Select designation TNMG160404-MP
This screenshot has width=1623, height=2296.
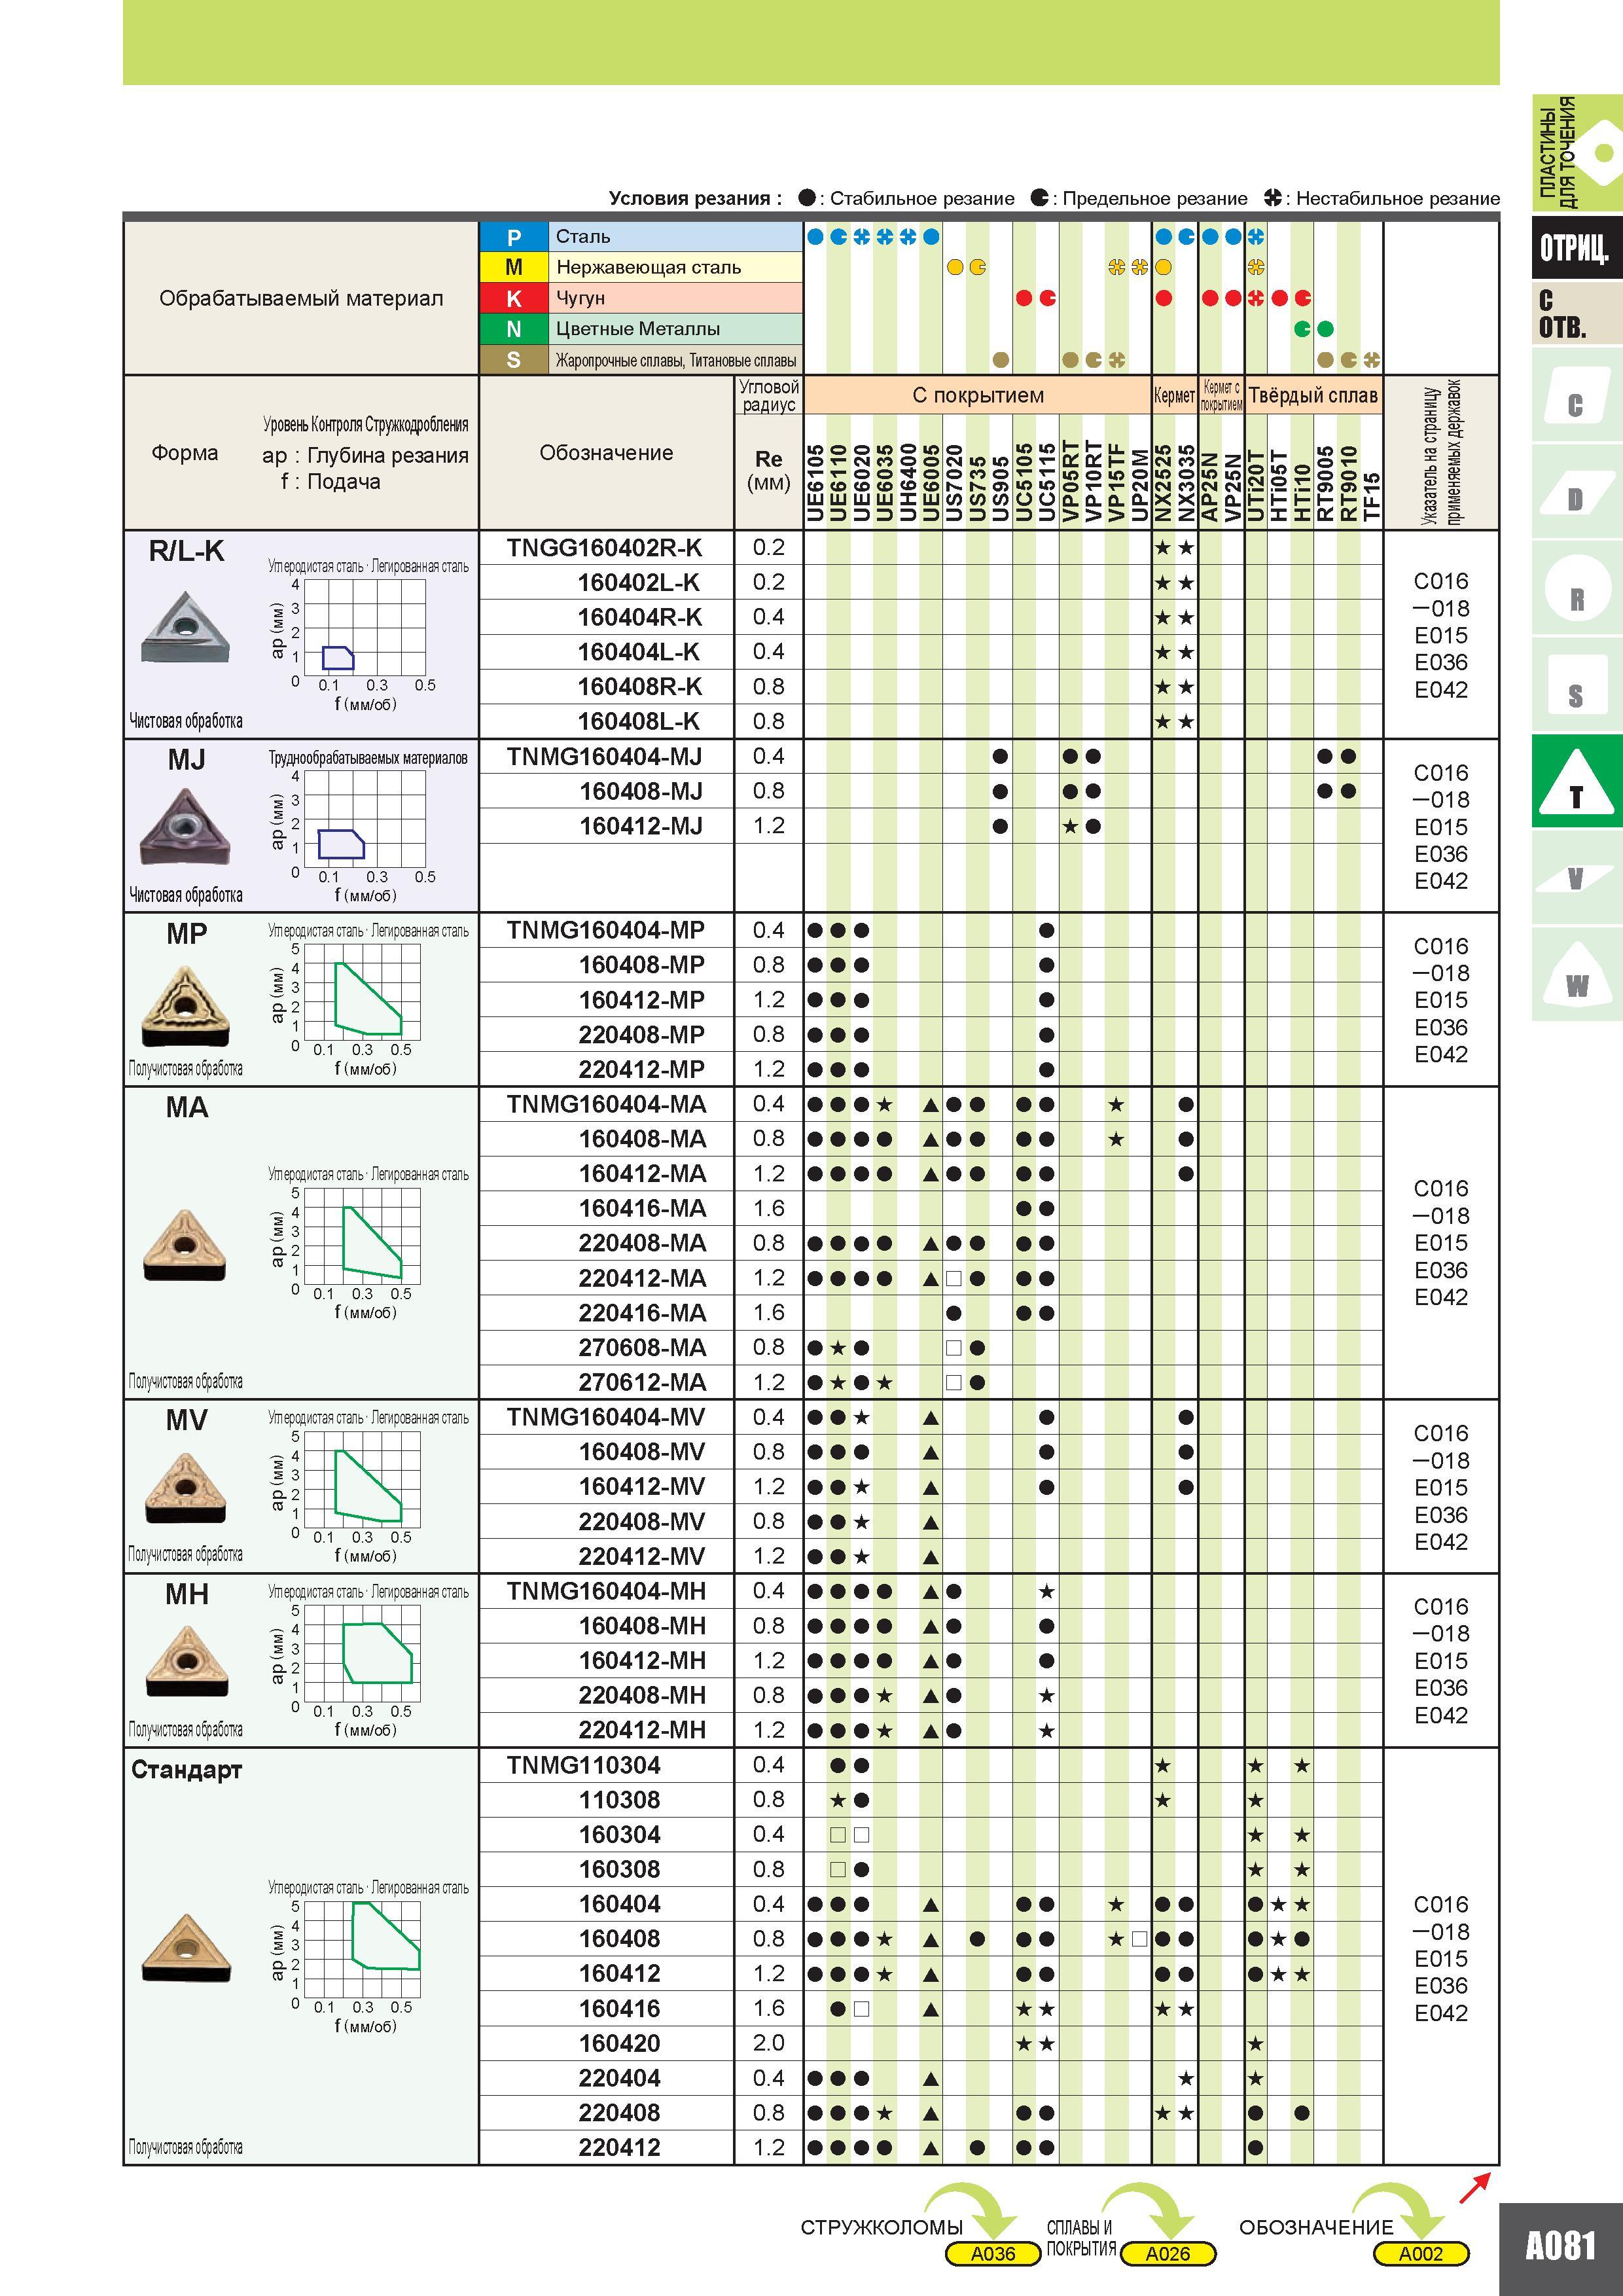click(606, 930)
